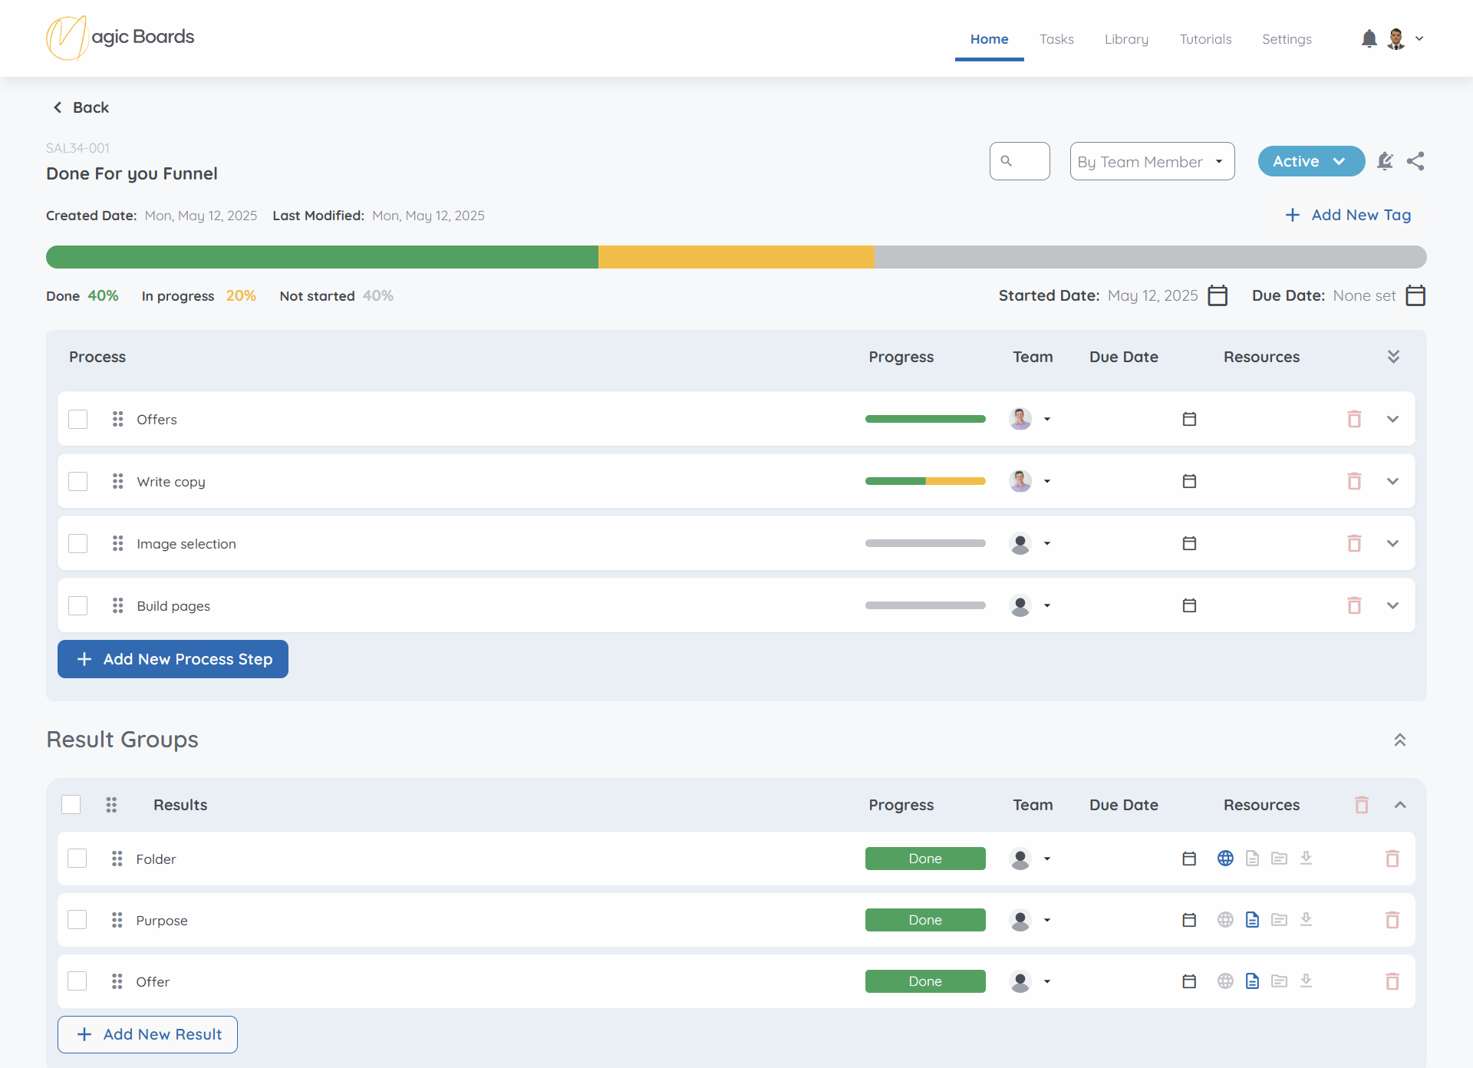The height and width of the screenshot is (1068, 1473).
Task: Click the Add New Tag link
Action: tap(1348, 215)
